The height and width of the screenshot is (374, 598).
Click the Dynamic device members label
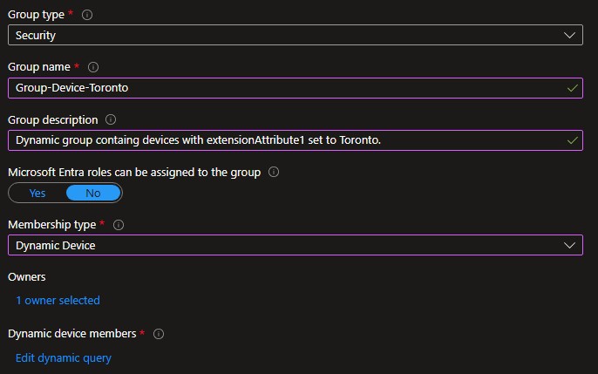pos(71,334)
